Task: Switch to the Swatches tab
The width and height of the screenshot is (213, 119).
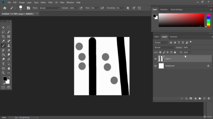Action: [x=164, y=10]
